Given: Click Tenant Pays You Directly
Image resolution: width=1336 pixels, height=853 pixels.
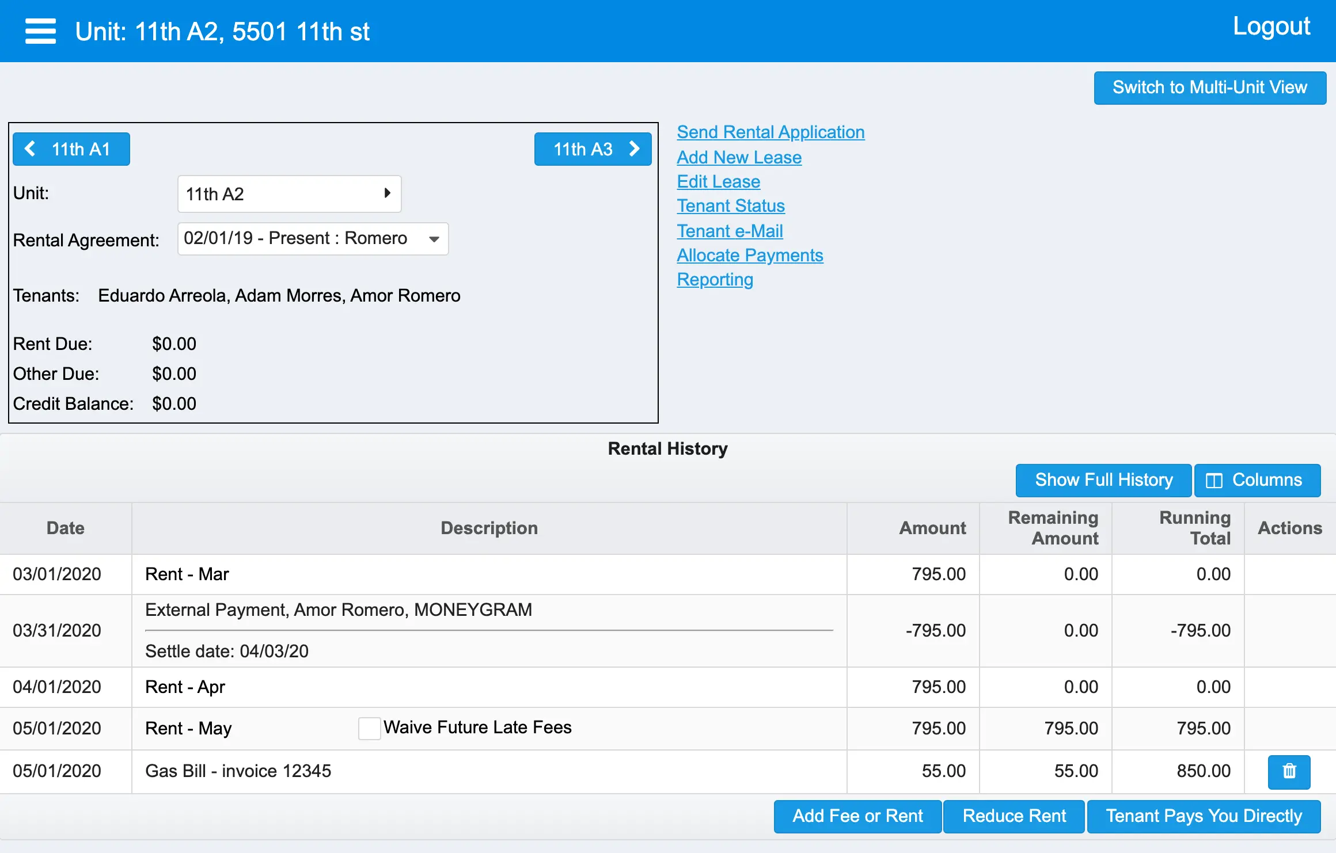Looking at the screenshot, I should (1204, 816).
